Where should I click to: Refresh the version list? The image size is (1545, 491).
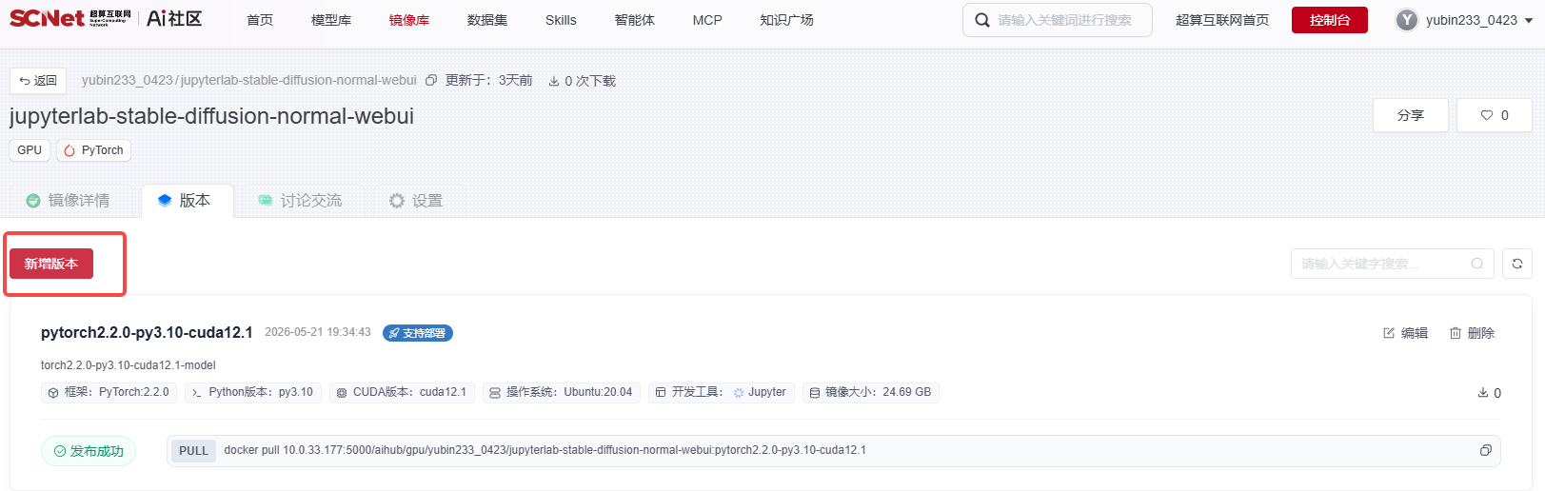[x=1517, y=264]
